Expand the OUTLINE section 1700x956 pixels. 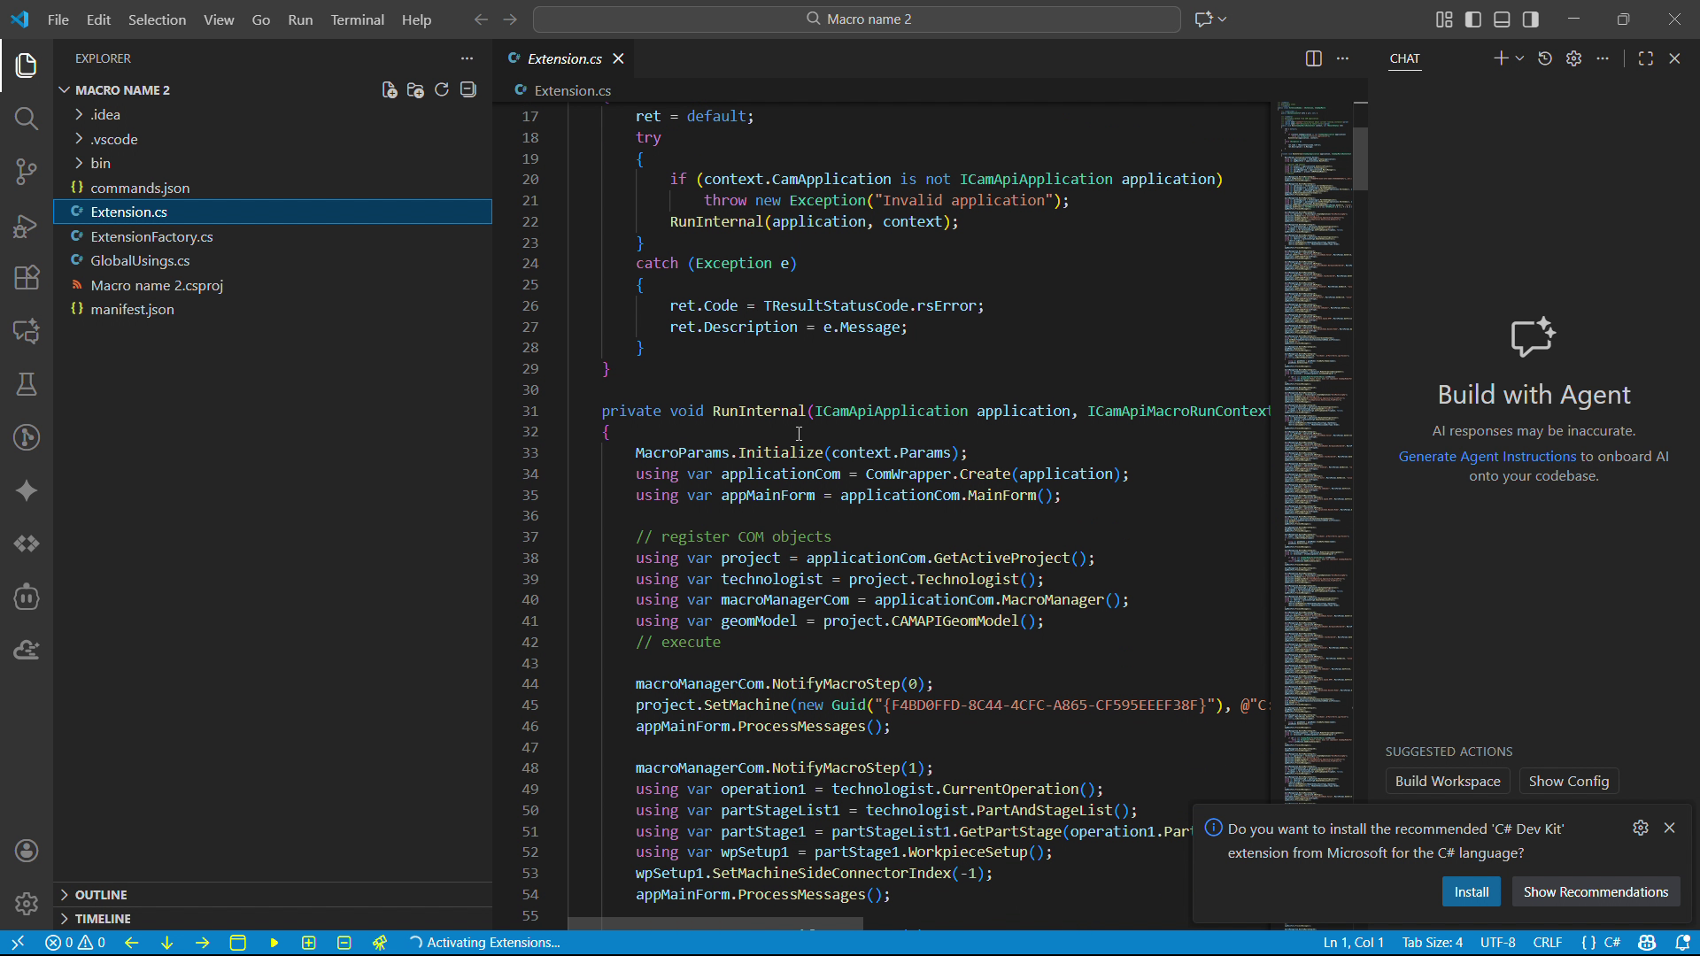pos(273,895)
